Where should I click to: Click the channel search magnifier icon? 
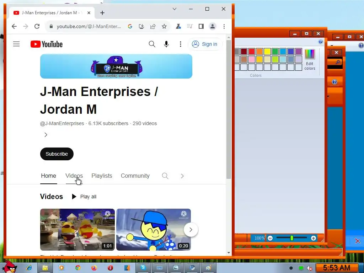[165, 176]
